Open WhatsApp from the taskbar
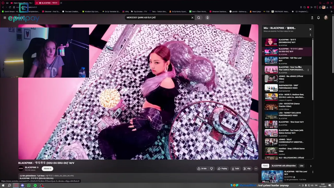 (29, 185)
